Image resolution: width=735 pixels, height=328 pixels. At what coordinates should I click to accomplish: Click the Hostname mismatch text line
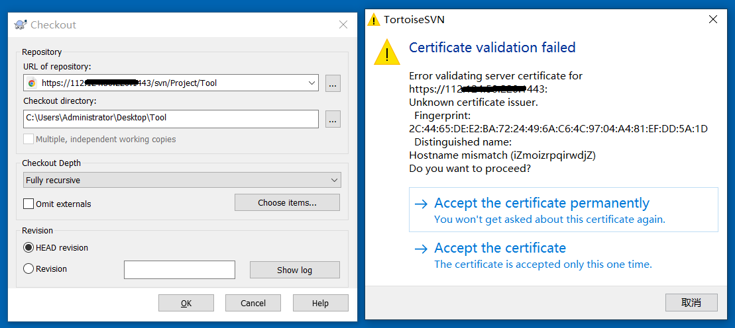tap(502, 155)
